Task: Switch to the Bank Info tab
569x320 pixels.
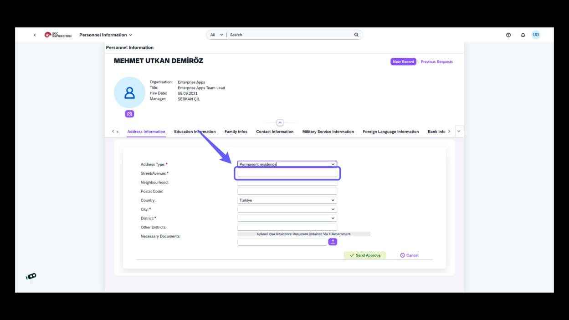Action: coord(436,132)
